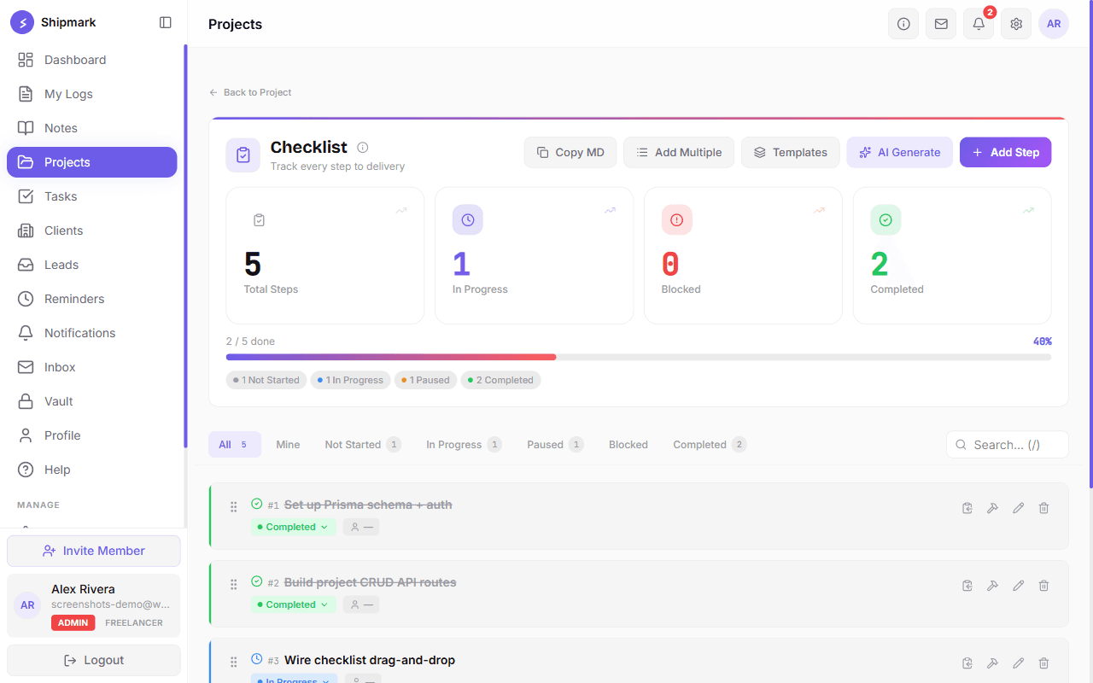This screenshot has height=683, width=1093.
Task: Switch to Blocked filter tab
Action: [x=628, y=444]
